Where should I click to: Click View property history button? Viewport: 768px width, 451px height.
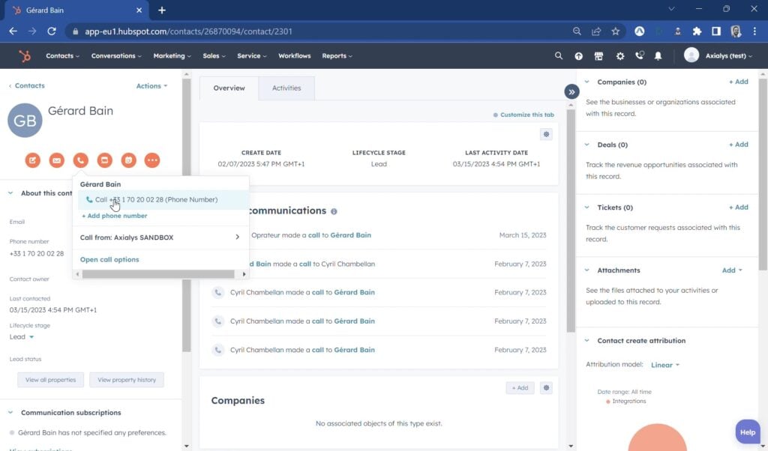point(126,380)
